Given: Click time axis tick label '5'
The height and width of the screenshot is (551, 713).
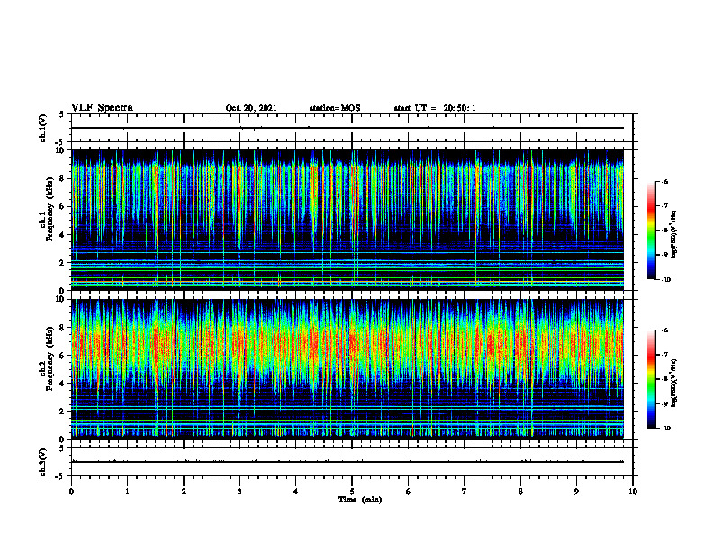Looking at the screenshot, I should 352,492.
